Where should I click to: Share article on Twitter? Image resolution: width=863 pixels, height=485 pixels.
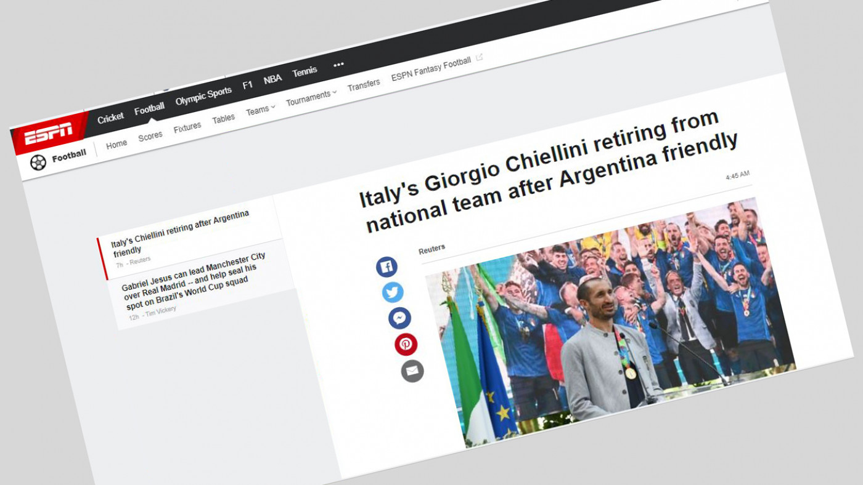393,292
